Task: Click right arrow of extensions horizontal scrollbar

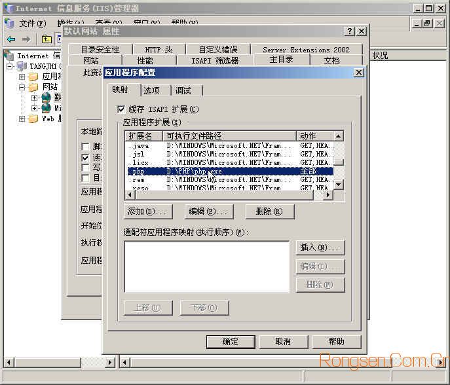Action: tap(328, 195)
